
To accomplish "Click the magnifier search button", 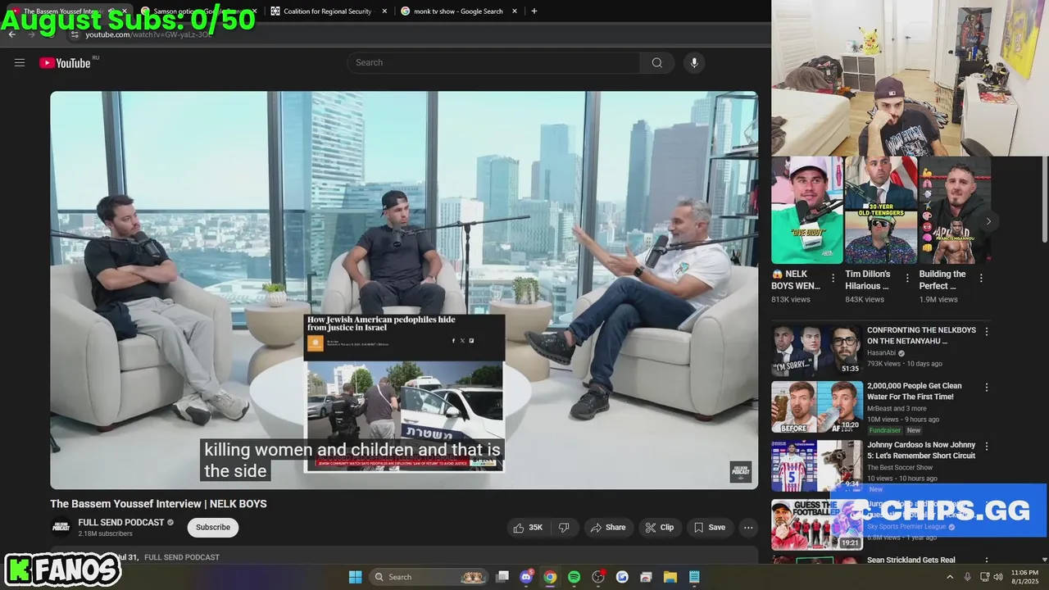I will point(657,62).
